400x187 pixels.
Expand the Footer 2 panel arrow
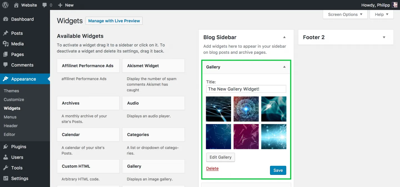point(384,37)
